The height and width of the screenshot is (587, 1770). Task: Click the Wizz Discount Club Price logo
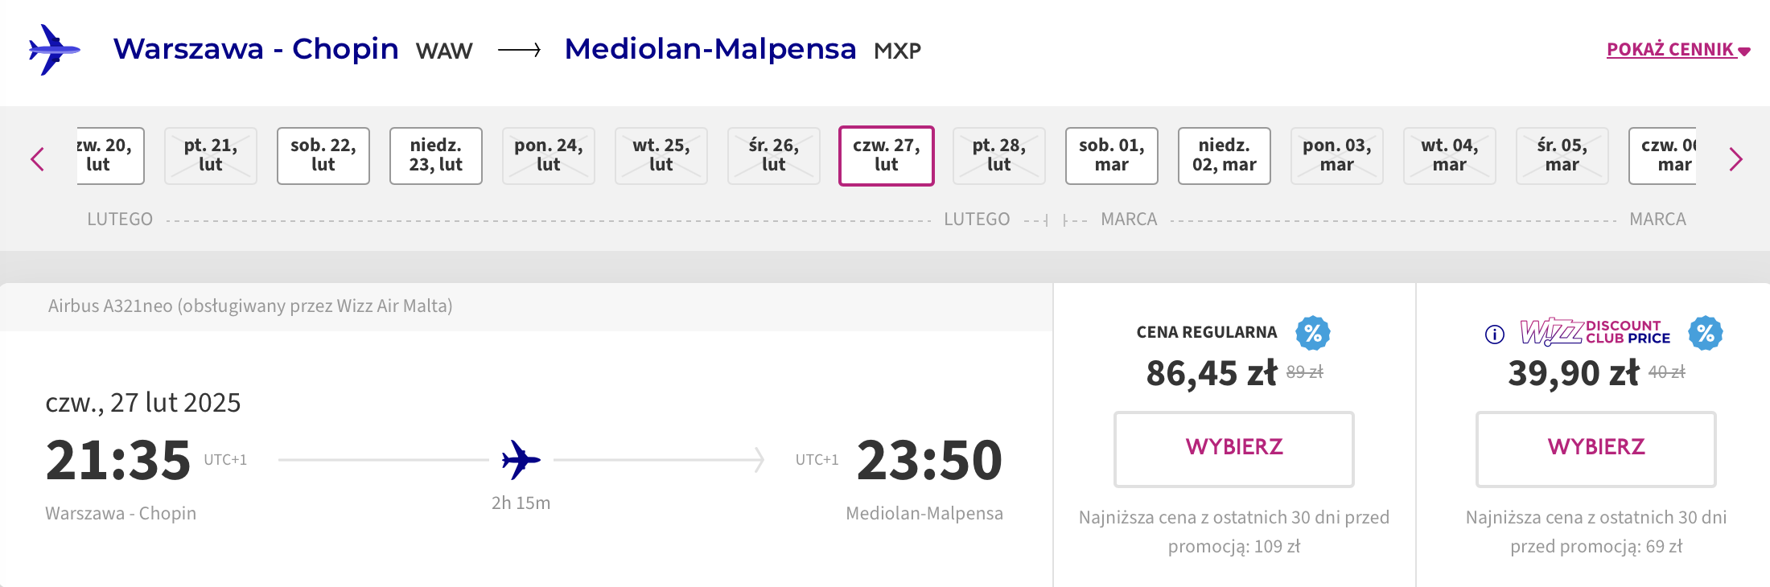[x=1595, y=331]
